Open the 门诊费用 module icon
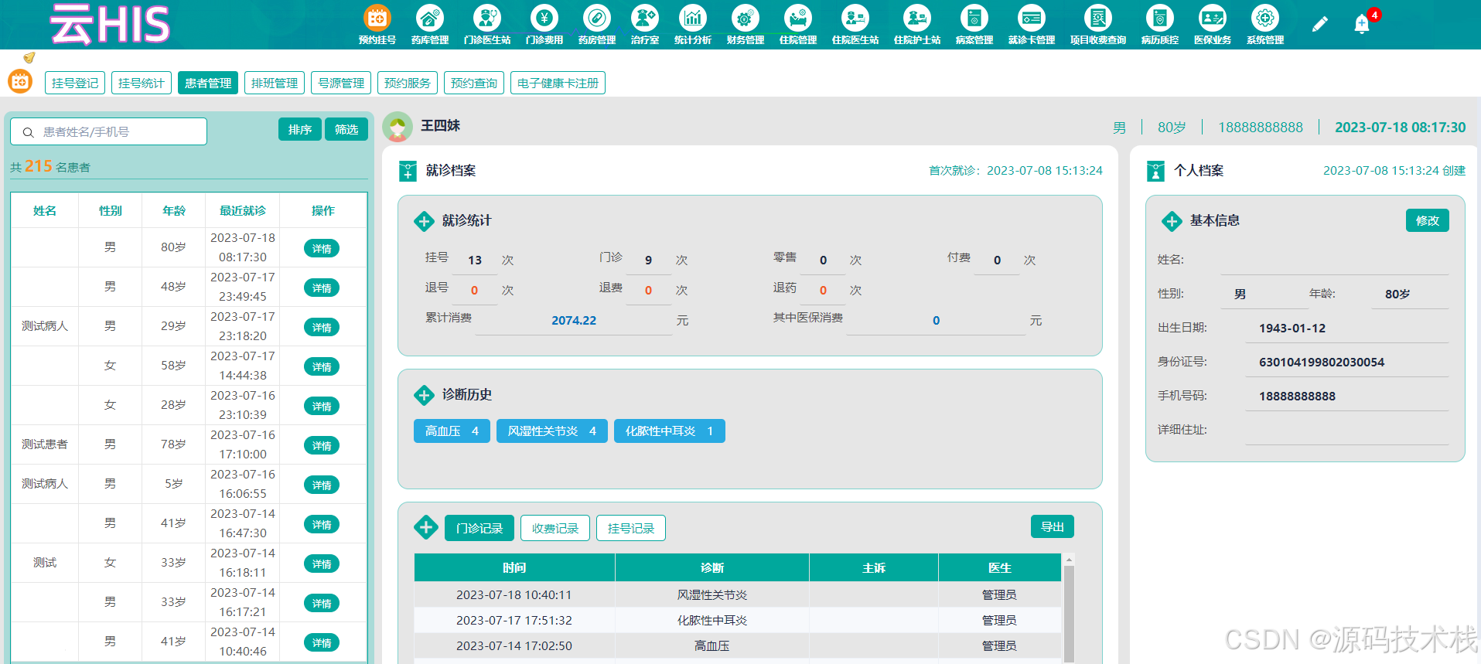 pos(544,18)
